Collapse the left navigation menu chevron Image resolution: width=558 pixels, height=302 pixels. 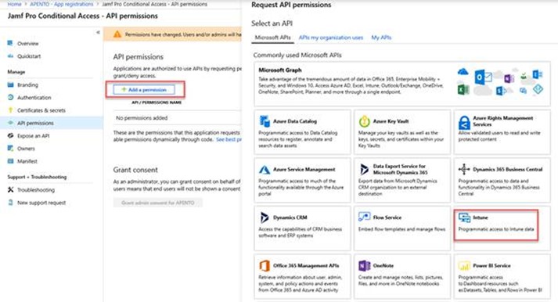pos(98,32)
